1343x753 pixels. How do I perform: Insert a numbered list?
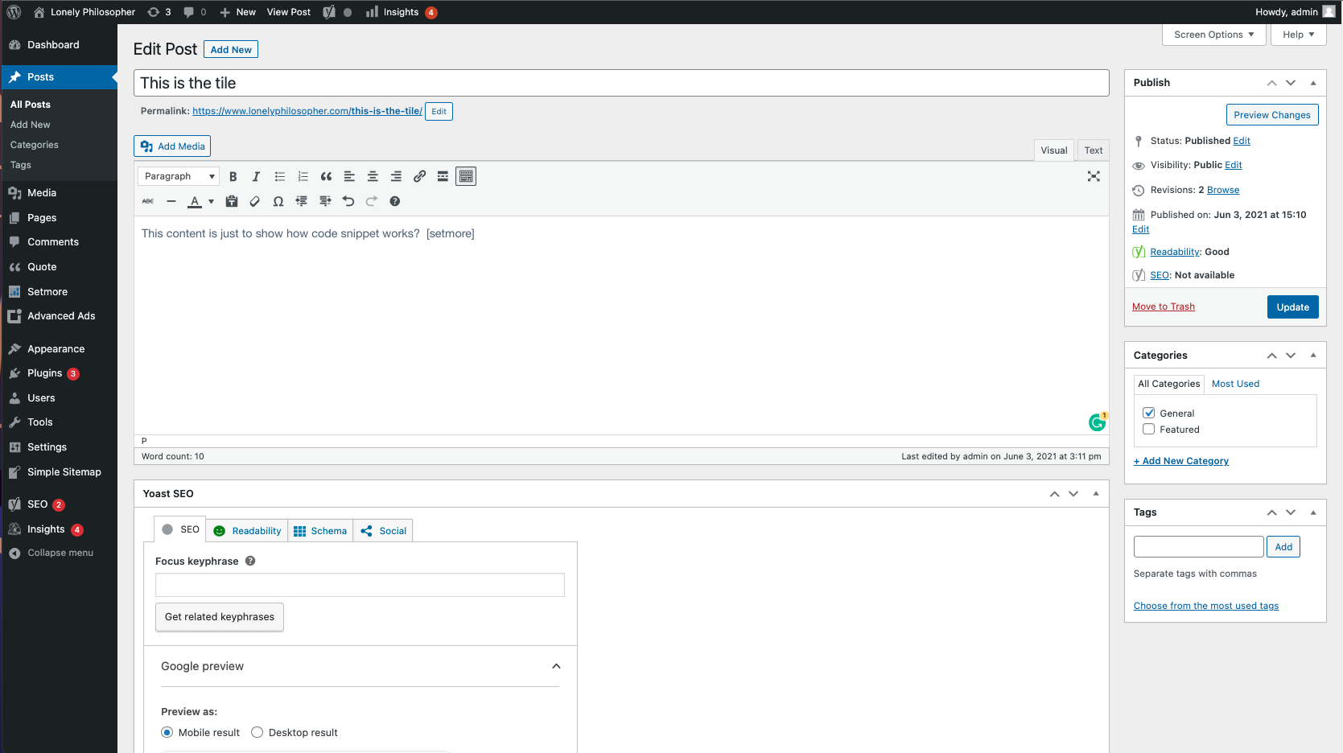303,177
